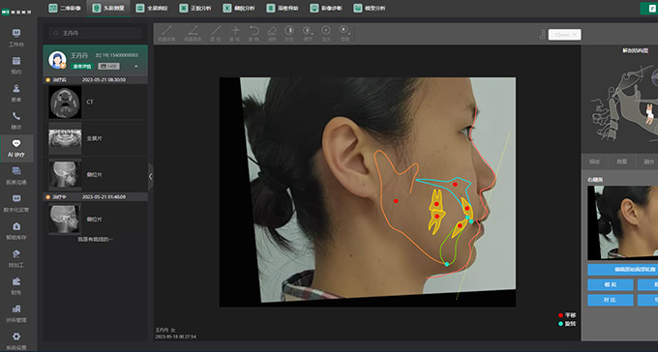This screenshot has height=352, width=658.
Task: Open 诊所管理 in the sidebar
Action: tap(15, 313)
